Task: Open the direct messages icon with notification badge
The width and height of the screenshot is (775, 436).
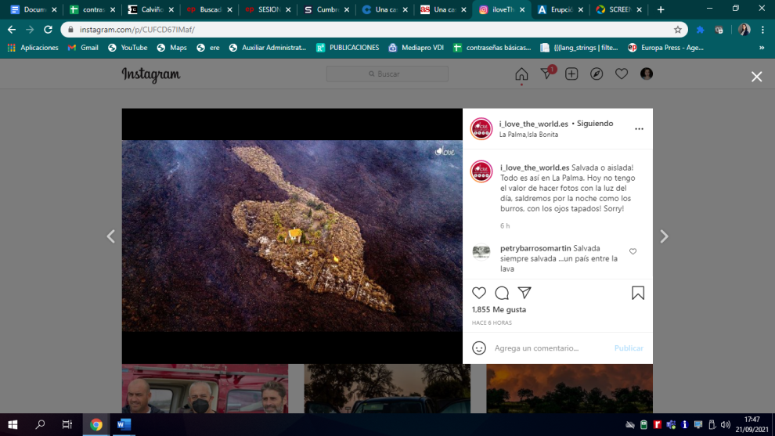Action: pos(546,74)
